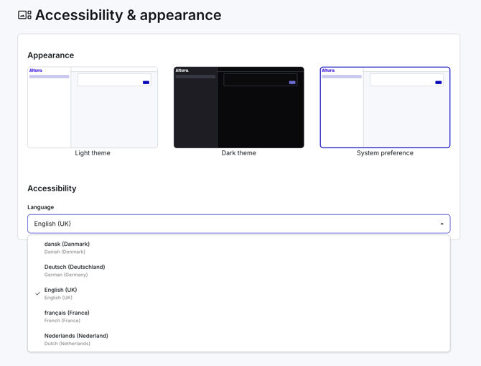The width and height of the screenshot is (481, 366).
Task: Click the System preference label
Action: (x=385, y=153)
